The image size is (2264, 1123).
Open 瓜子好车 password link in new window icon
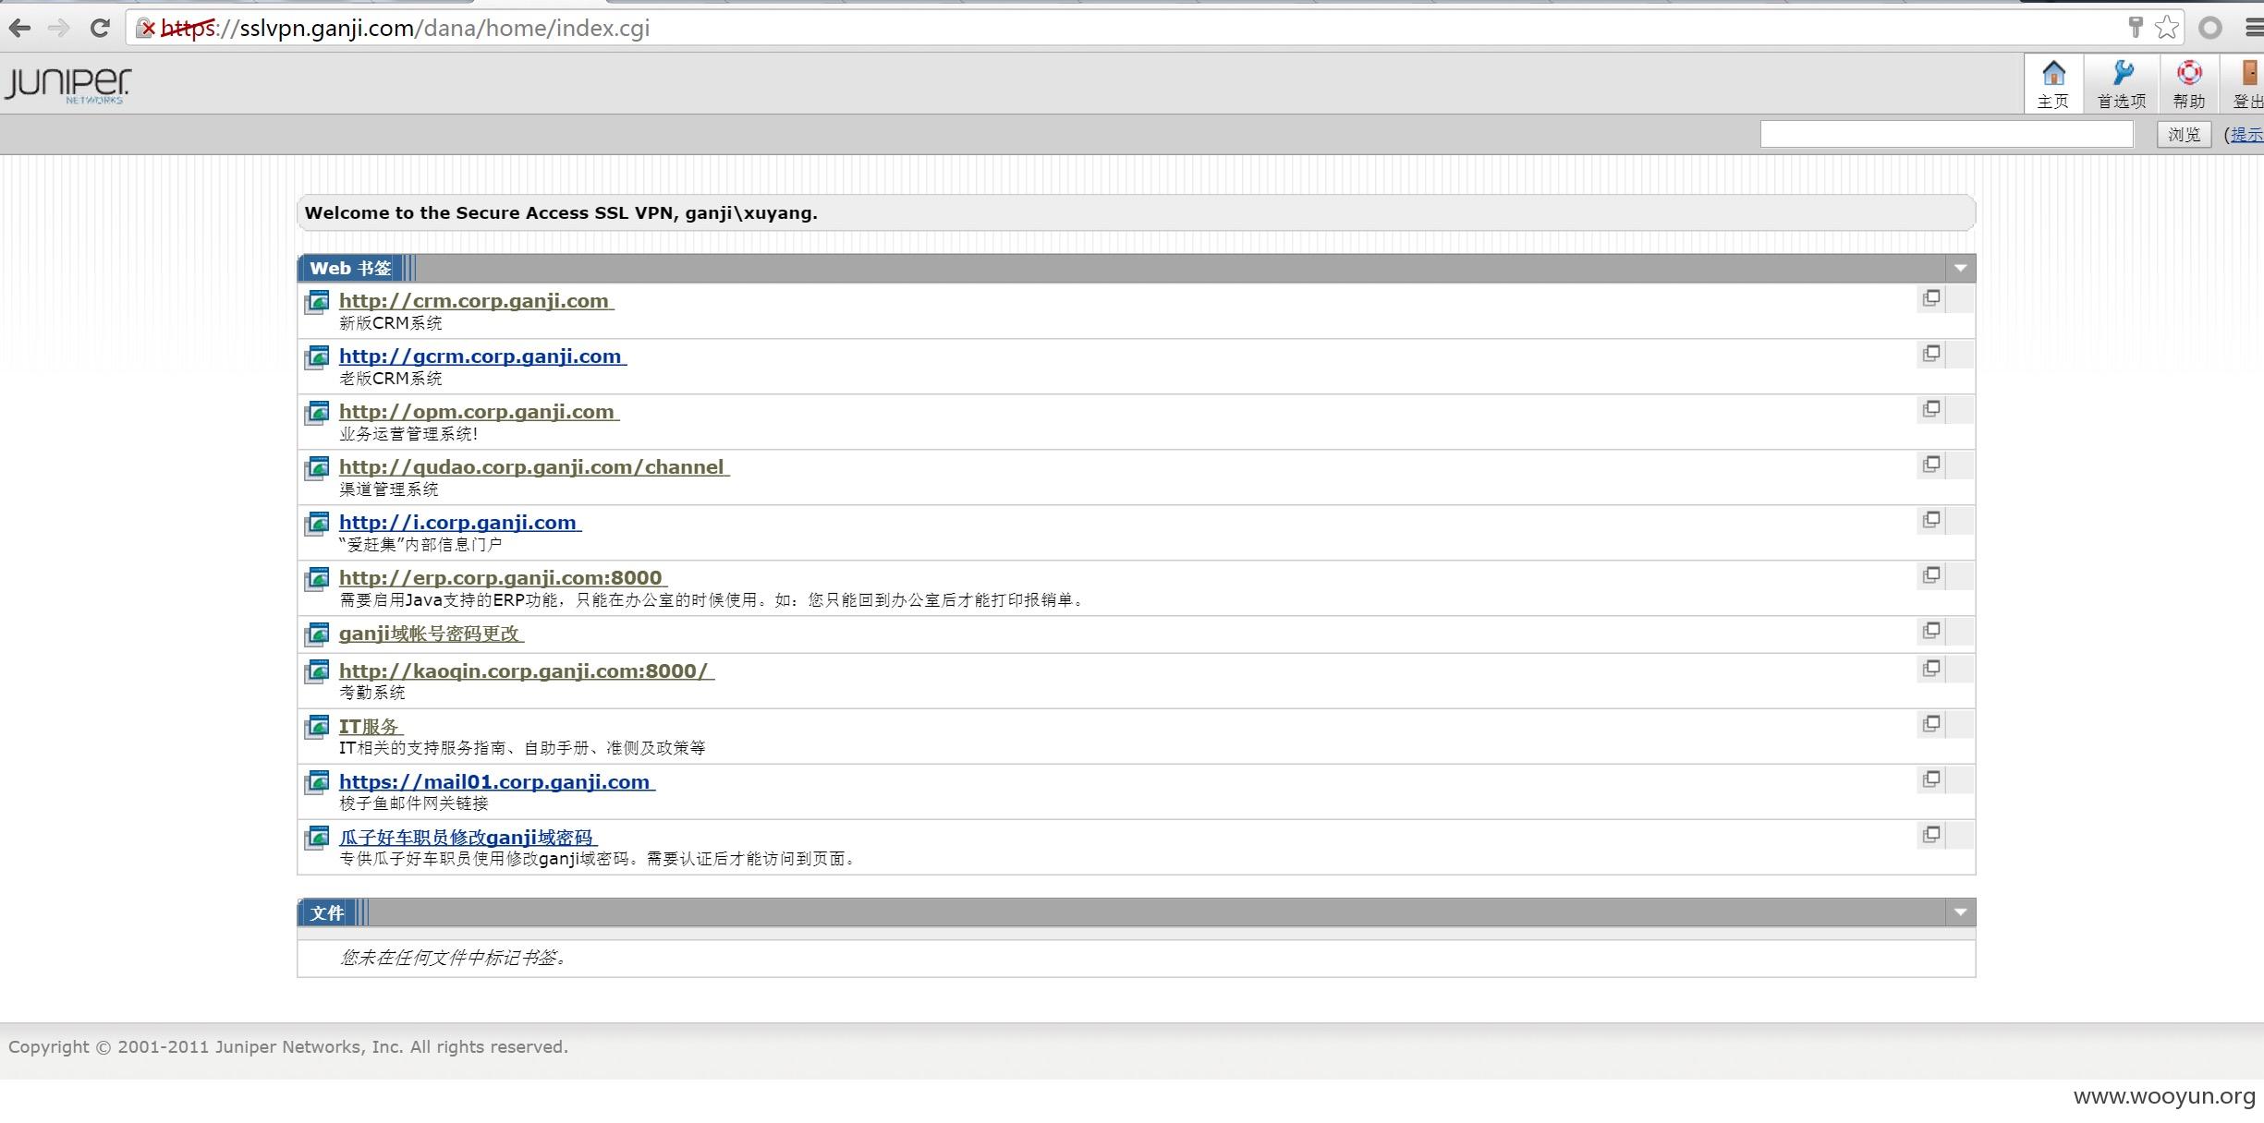1931,835
